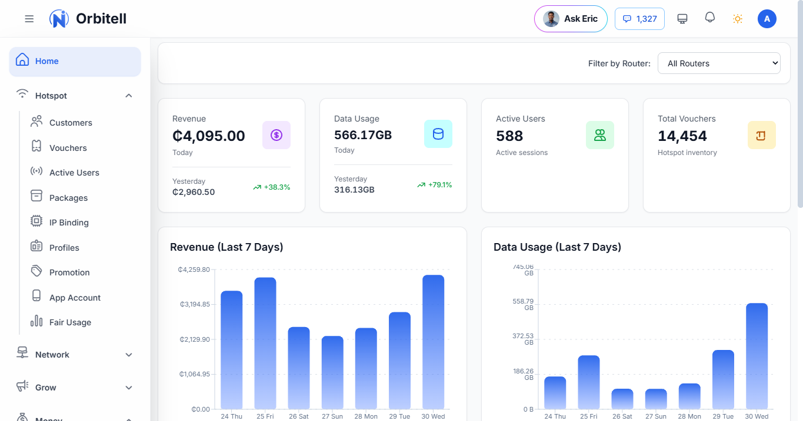Open Fair Usage page
The width and height of the screenshot is (803, 421).
[70, 322]
